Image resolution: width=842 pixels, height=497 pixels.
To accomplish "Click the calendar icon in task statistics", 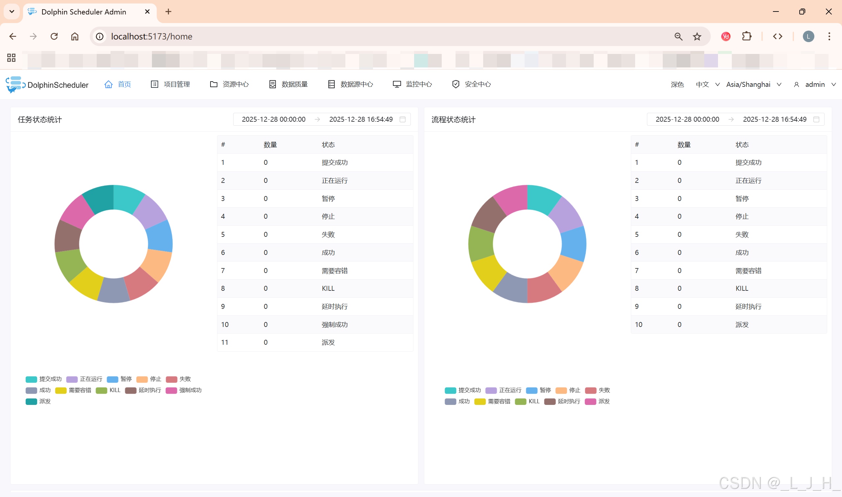I will (x=403, y=119).
